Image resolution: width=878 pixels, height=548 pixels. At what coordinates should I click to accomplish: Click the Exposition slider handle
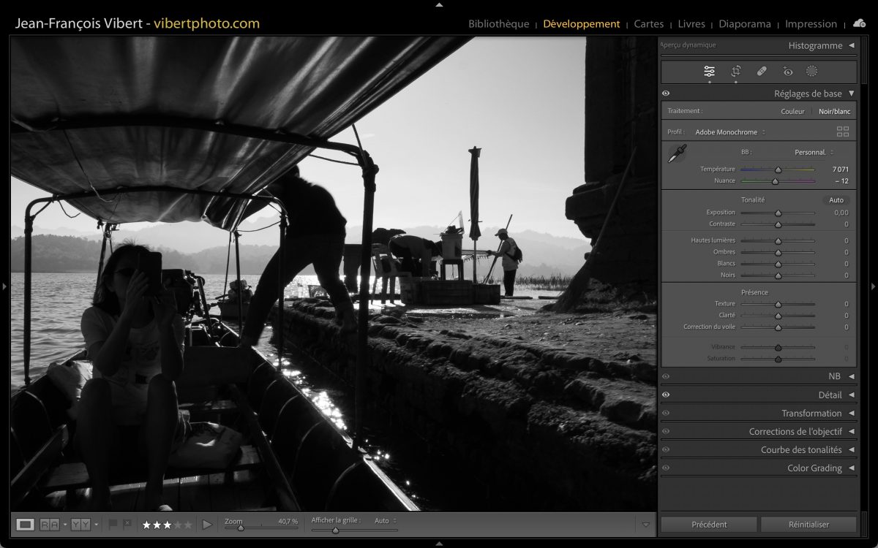pyautogui.click(x=778, y=213)
